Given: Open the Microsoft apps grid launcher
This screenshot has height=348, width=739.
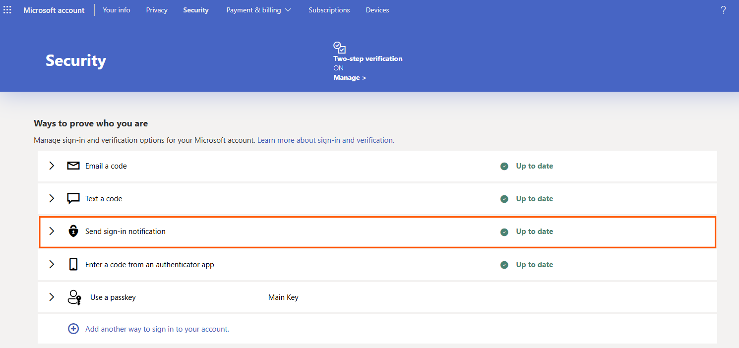Looking at the screenshot, I should pyautogui.click(x=7, y=10).
